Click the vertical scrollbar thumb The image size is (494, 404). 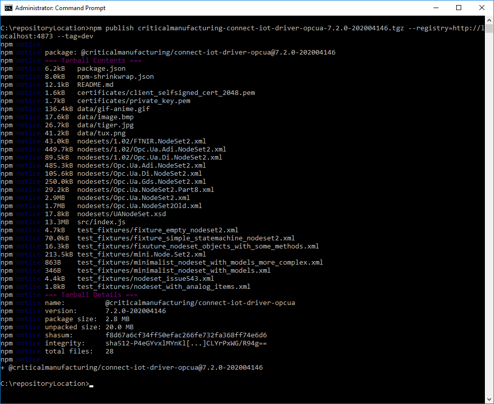[x=489, y=29]
